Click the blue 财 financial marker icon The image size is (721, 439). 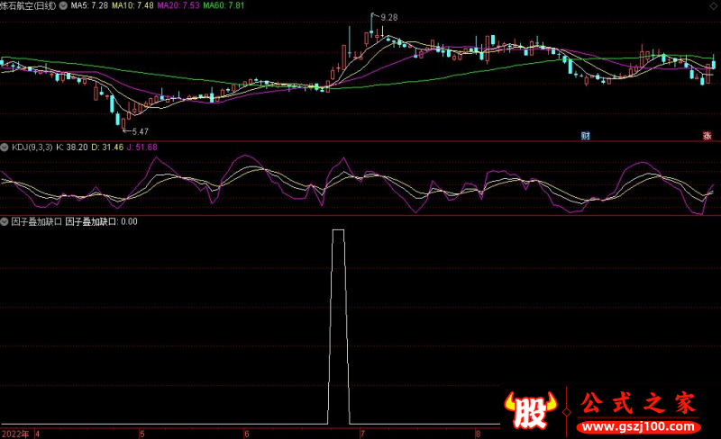pyautogui.click(x=585, y=136)
